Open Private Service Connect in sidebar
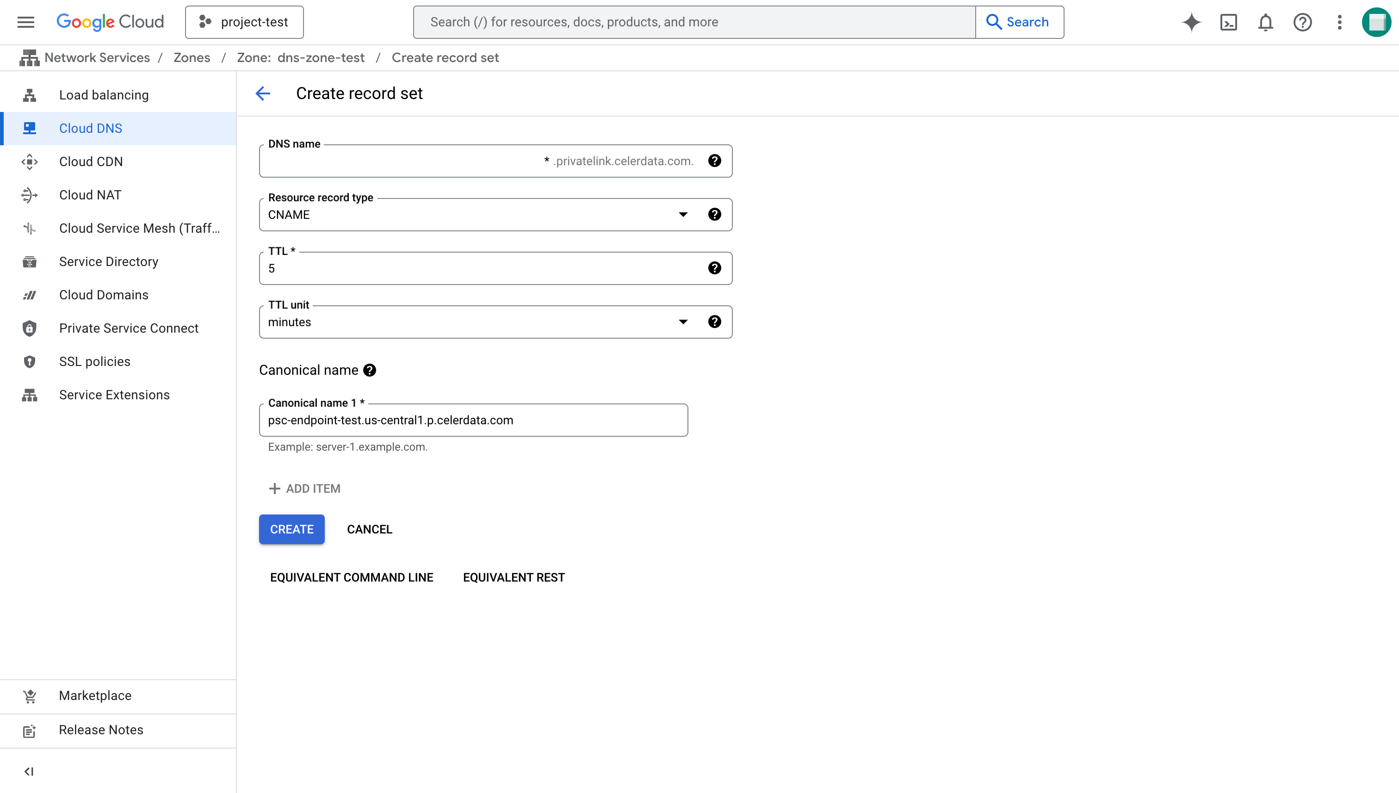Viewport: 1399px width, 793px height. [129, 328]
